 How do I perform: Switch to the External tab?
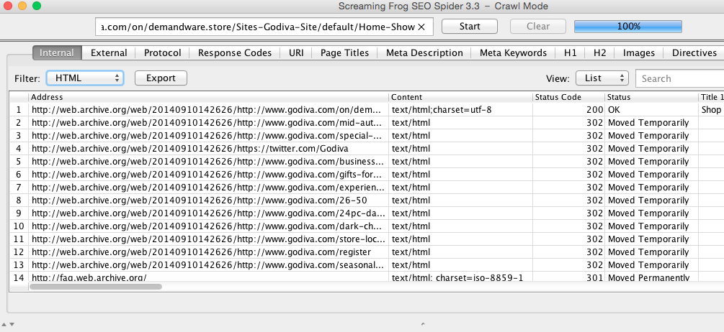pyautogui.click(x=109, y=53)
